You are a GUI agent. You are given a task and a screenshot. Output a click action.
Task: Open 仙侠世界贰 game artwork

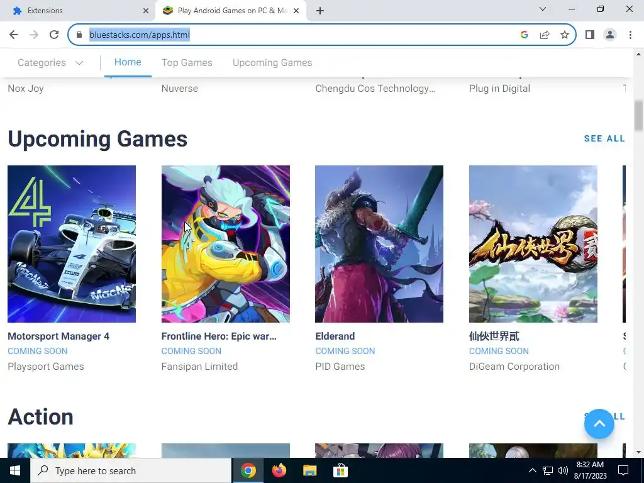[533, 244]
